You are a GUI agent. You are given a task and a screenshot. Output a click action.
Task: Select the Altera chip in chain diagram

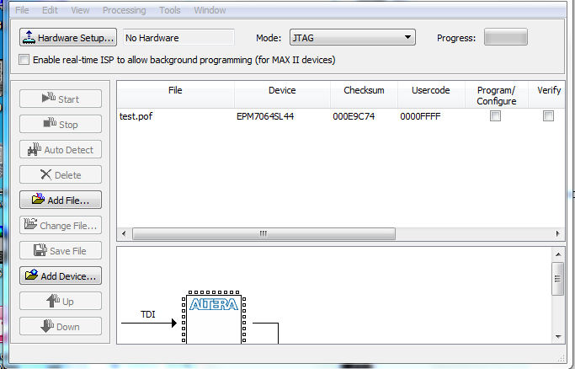point(214,317)
